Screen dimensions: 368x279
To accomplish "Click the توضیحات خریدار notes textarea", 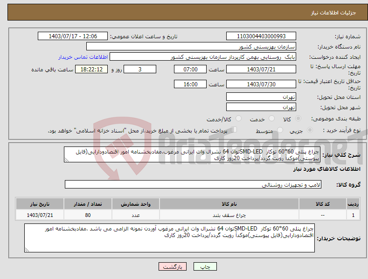I will click(x=169, y=238).
